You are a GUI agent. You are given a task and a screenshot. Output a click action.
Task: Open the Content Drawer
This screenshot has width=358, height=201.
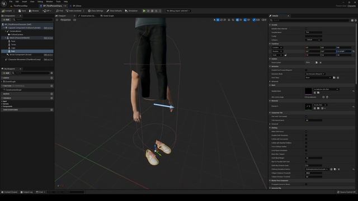pos(10,192)
